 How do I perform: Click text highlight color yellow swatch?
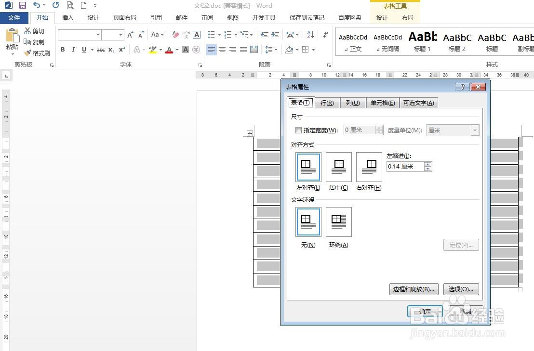(153, 50)
